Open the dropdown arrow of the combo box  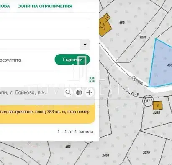[85, 45]
